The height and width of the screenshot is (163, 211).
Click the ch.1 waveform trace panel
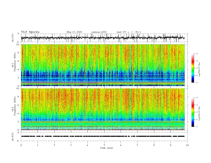tap(105, 38)
